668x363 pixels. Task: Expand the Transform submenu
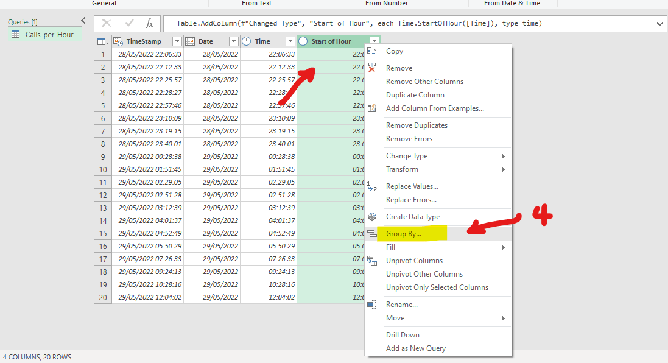[503, 169]
